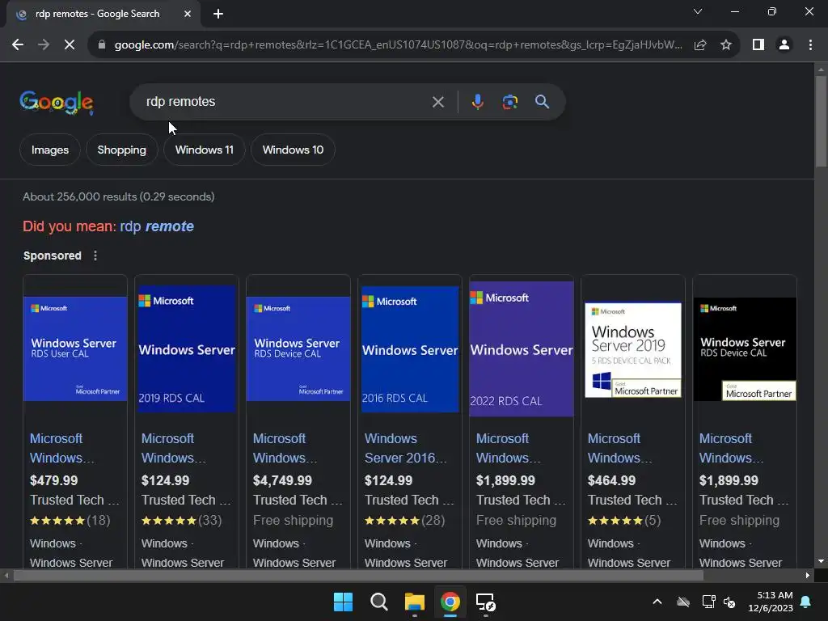Viewport: 828px width, 621px height.
Task: Open the notification bell
Action: coord(806,602)
